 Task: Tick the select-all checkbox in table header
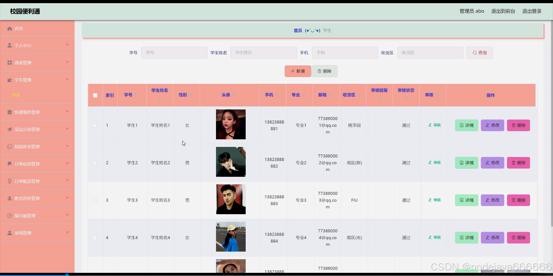coord(95,95)
